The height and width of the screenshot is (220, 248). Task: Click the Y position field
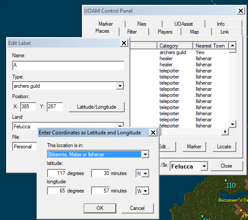pos(55,107)
